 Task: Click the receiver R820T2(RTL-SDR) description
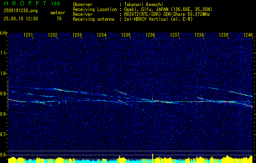tap(167, 14)
